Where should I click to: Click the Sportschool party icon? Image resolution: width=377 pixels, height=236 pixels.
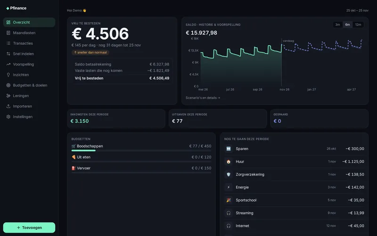coord(229,200)
